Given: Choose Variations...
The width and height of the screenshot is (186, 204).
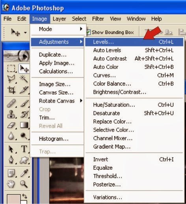Looking at the screenshot, I should [x=134, y=197].
